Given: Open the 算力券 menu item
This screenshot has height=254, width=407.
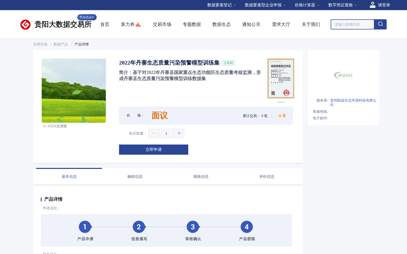Looking at the screenshot, I should [128, 24].
